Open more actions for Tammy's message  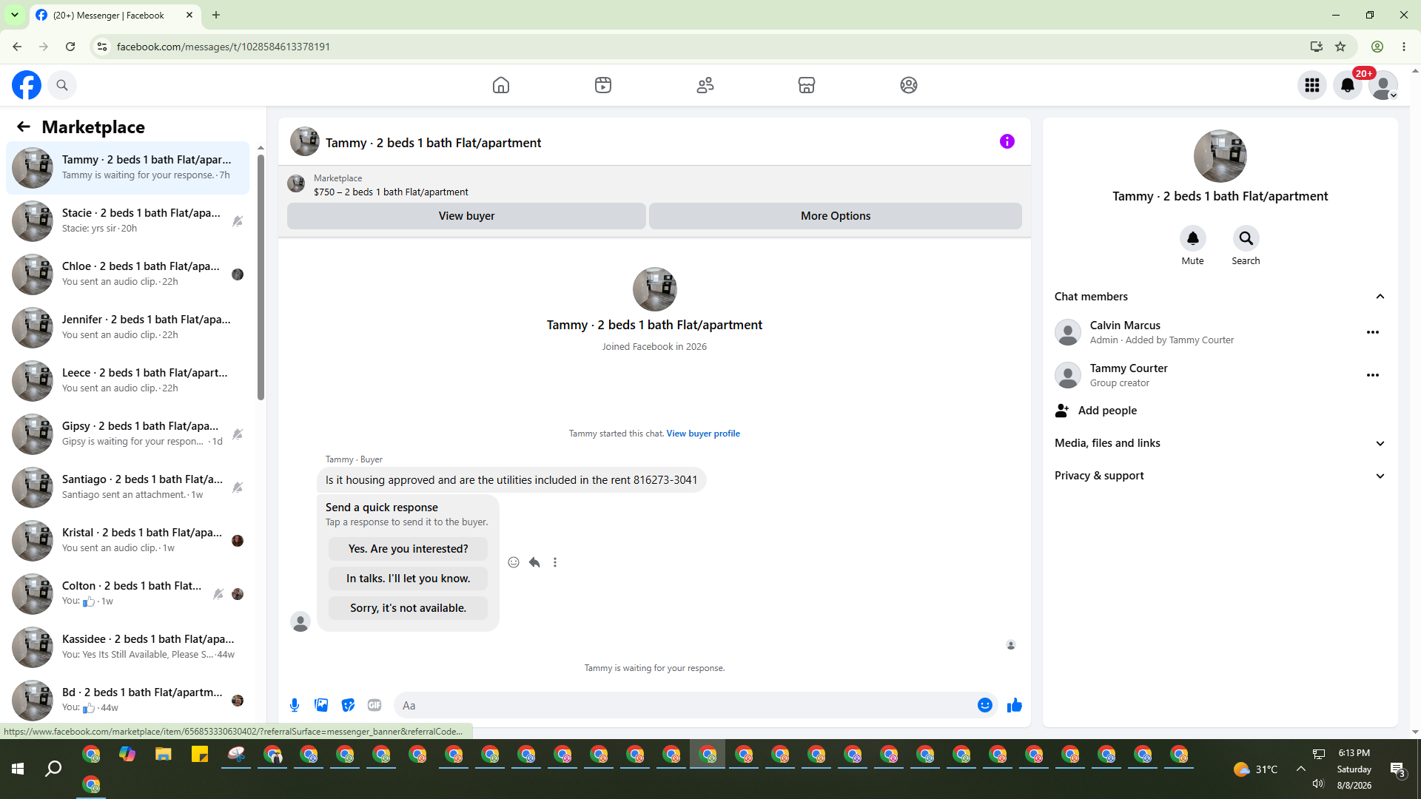(555, 562)
